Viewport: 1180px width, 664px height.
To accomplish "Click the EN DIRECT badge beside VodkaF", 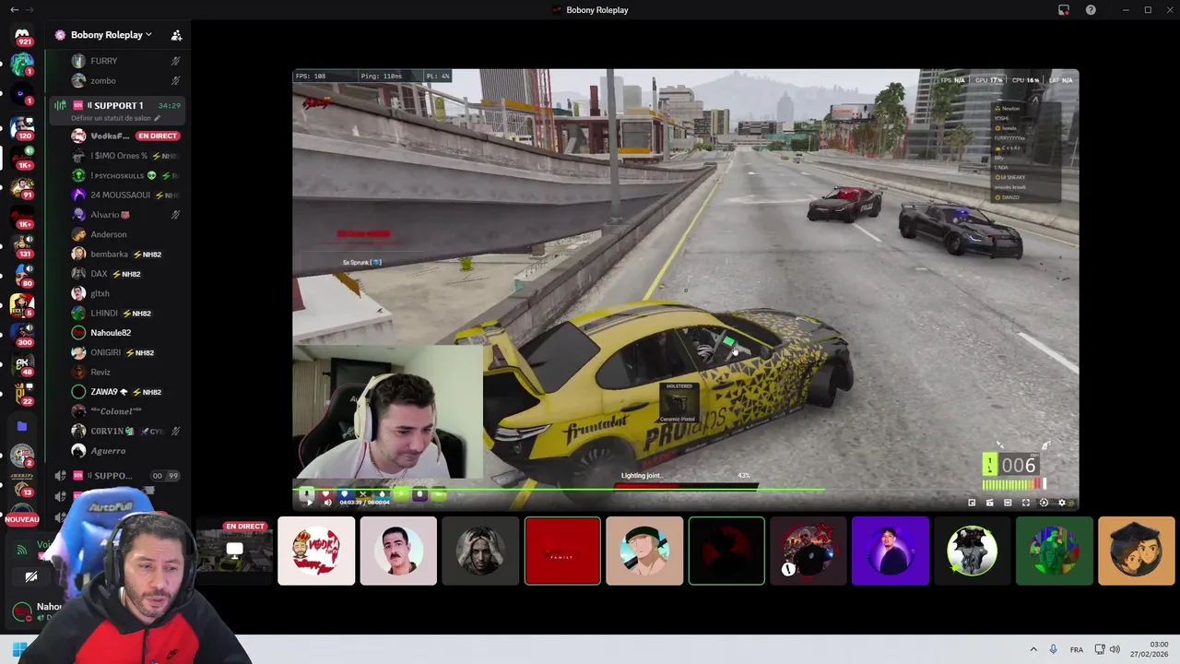I will 158,136.
